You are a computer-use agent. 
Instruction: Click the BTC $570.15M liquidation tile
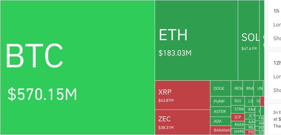tap(77, 67)
